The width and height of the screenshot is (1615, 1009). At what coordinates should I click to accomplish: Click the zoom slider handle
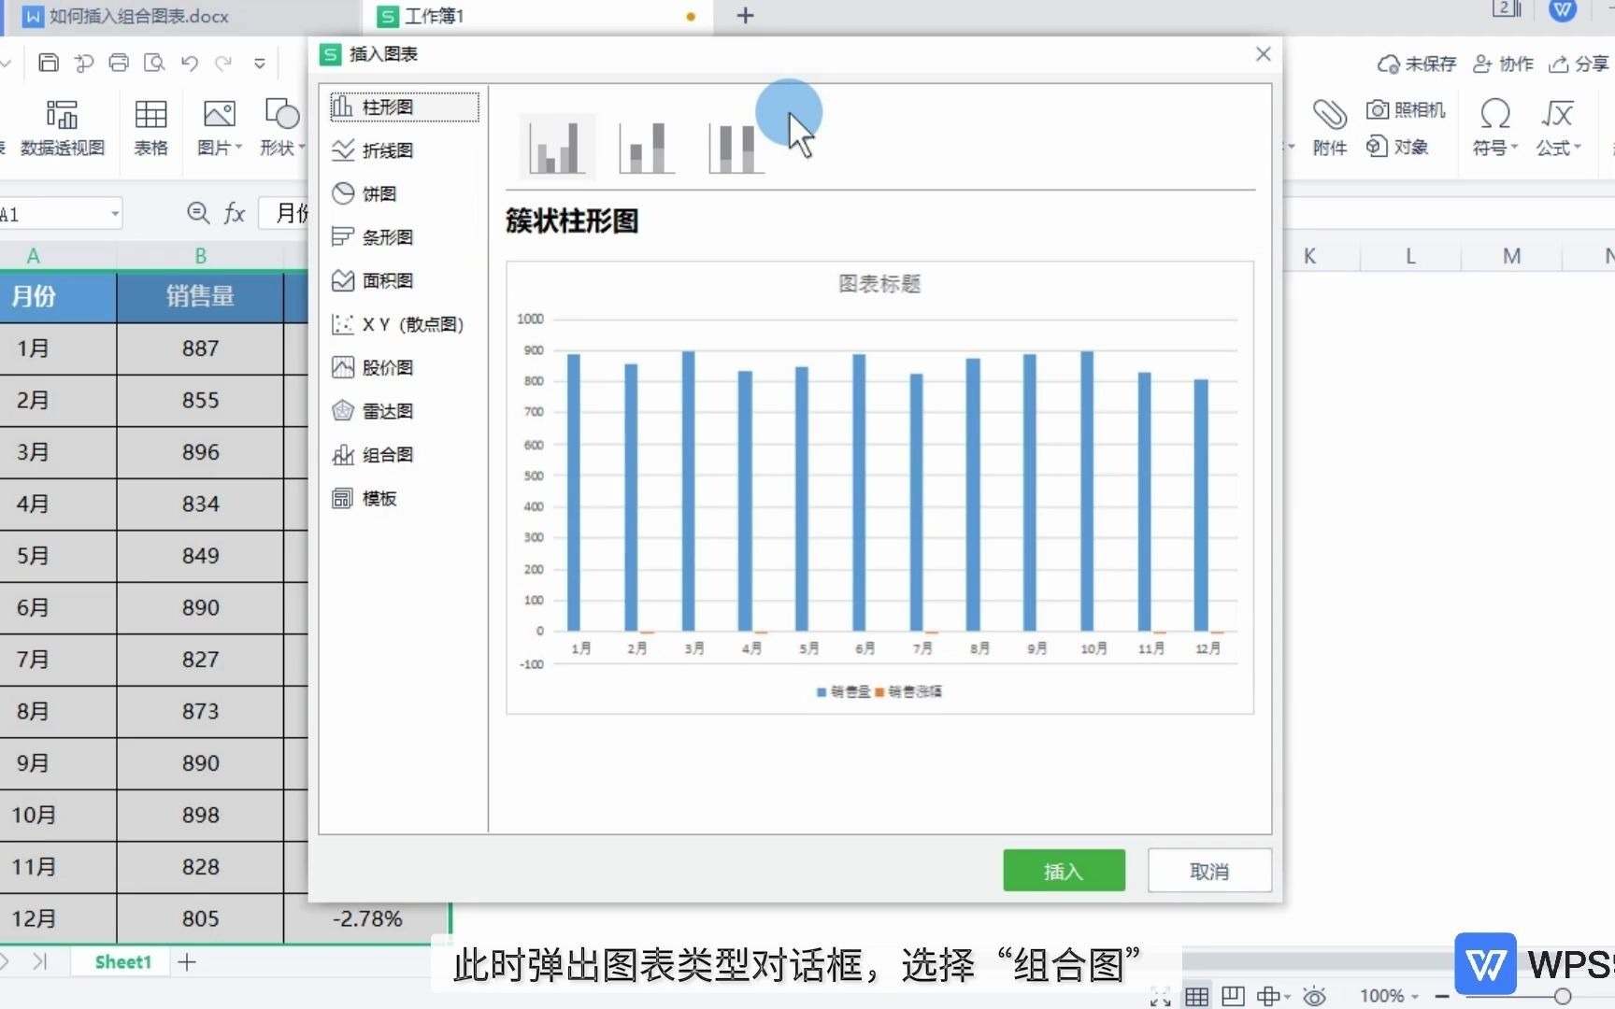(1562, 996)
